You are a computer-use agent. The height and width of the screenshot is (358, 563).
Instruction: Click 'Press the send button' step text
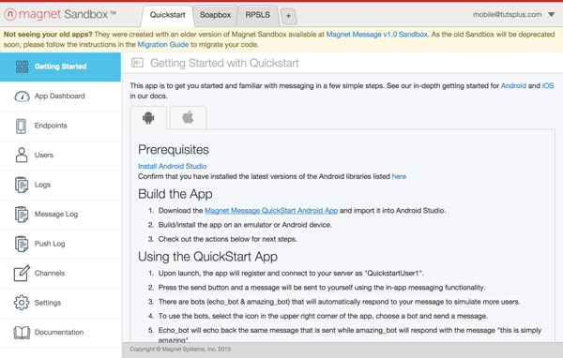point(322,288)
